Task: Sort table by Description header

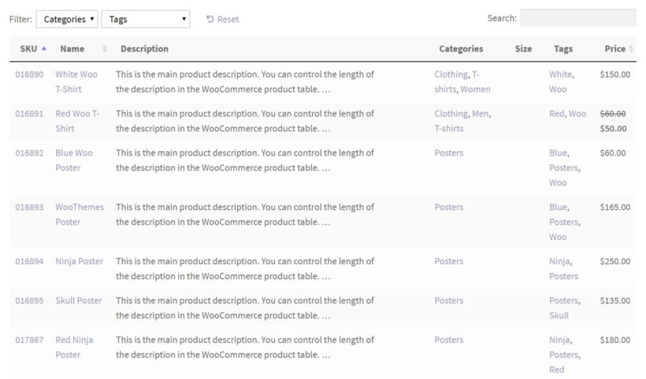Action: point(144,49)
